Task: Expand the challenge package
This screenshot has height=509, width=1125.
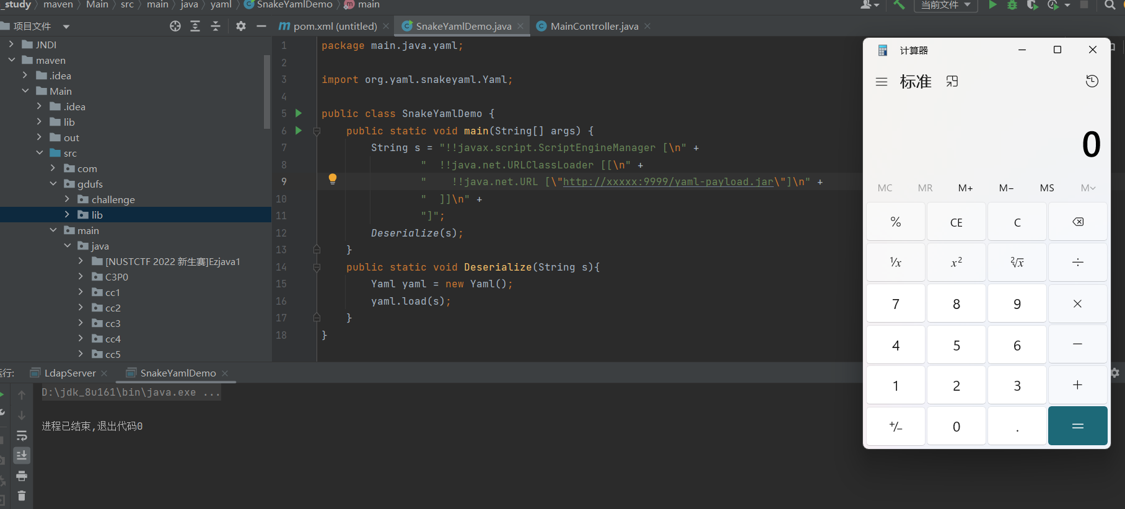Action: point(67,199)
